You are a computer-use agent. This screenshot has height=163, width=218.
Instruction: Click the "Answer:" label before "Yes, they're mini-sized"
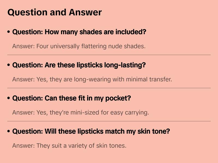[23, 112]
